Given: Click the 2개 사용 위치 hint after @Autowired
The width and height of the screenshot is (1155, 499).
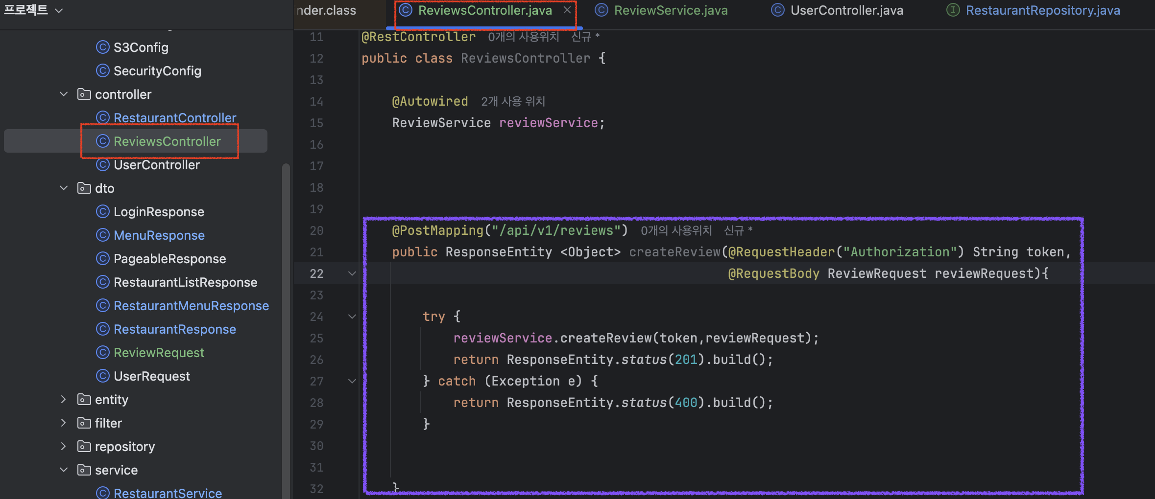Looking at the screenshot, I should click(x=513, y=101).
